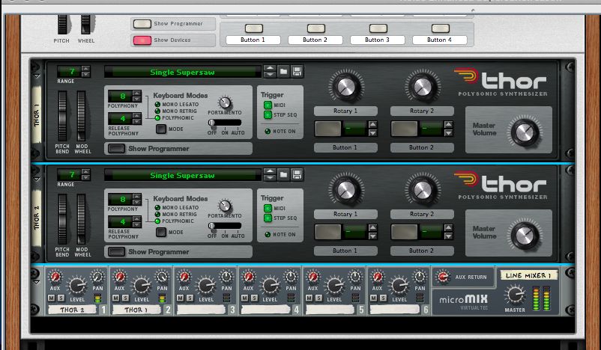Click LEVEL knob on mixer channel 3
601x350 pixels.
click(x=206, y=286)
